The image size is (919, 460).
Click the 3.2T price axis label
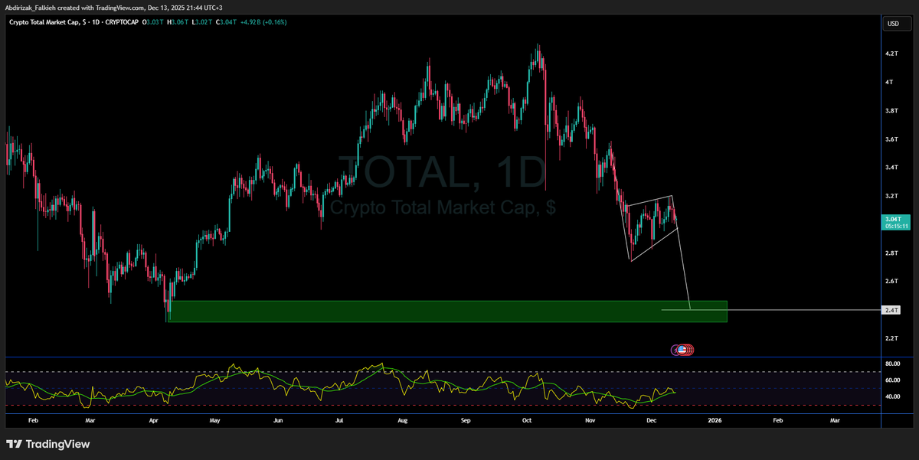[x=891, y=196]
